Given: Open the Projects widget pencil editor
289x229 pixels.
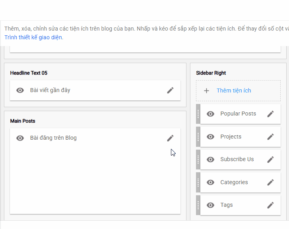Looking at the screenshot, I should point(270,137).
